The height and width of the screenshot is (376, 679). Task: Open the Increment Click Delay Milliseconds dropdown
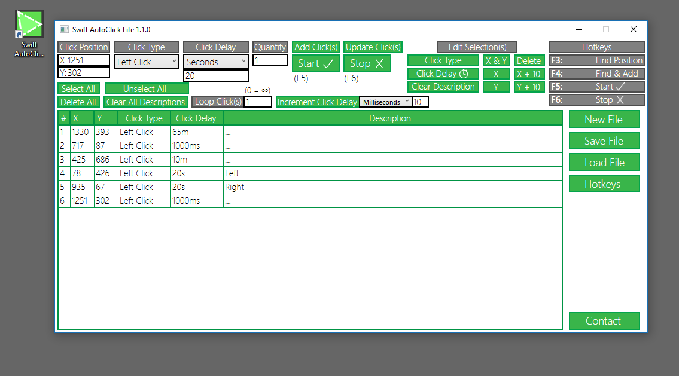tap(385, 102)
